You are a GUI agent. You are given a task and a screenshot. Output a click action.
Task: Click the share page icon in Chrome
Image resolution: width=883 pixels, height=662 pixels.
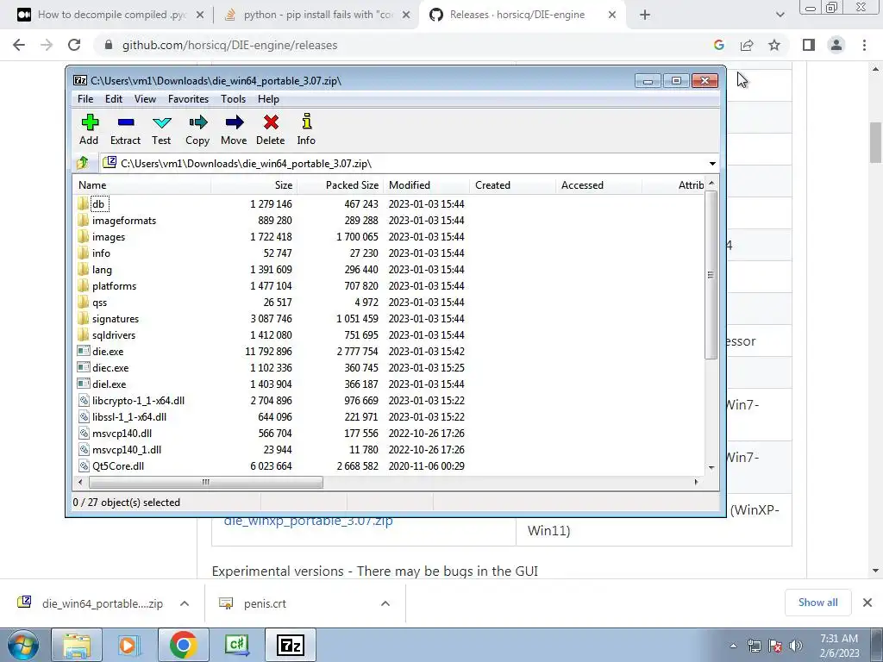coord(747,45)
